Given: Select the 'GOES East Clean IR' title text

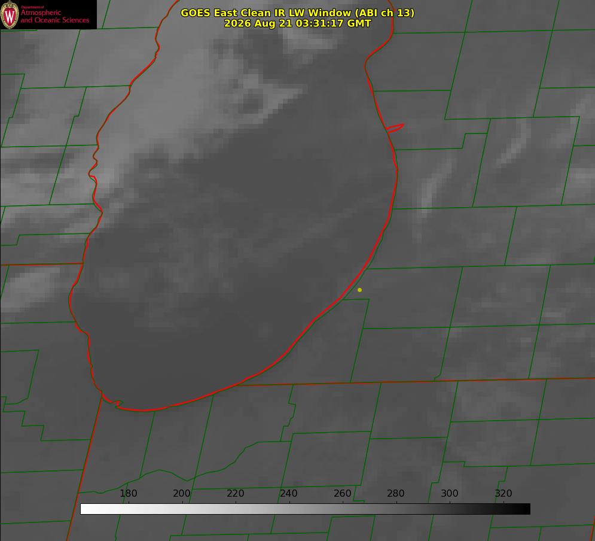Looking at the screenshot, I should 233,13.
